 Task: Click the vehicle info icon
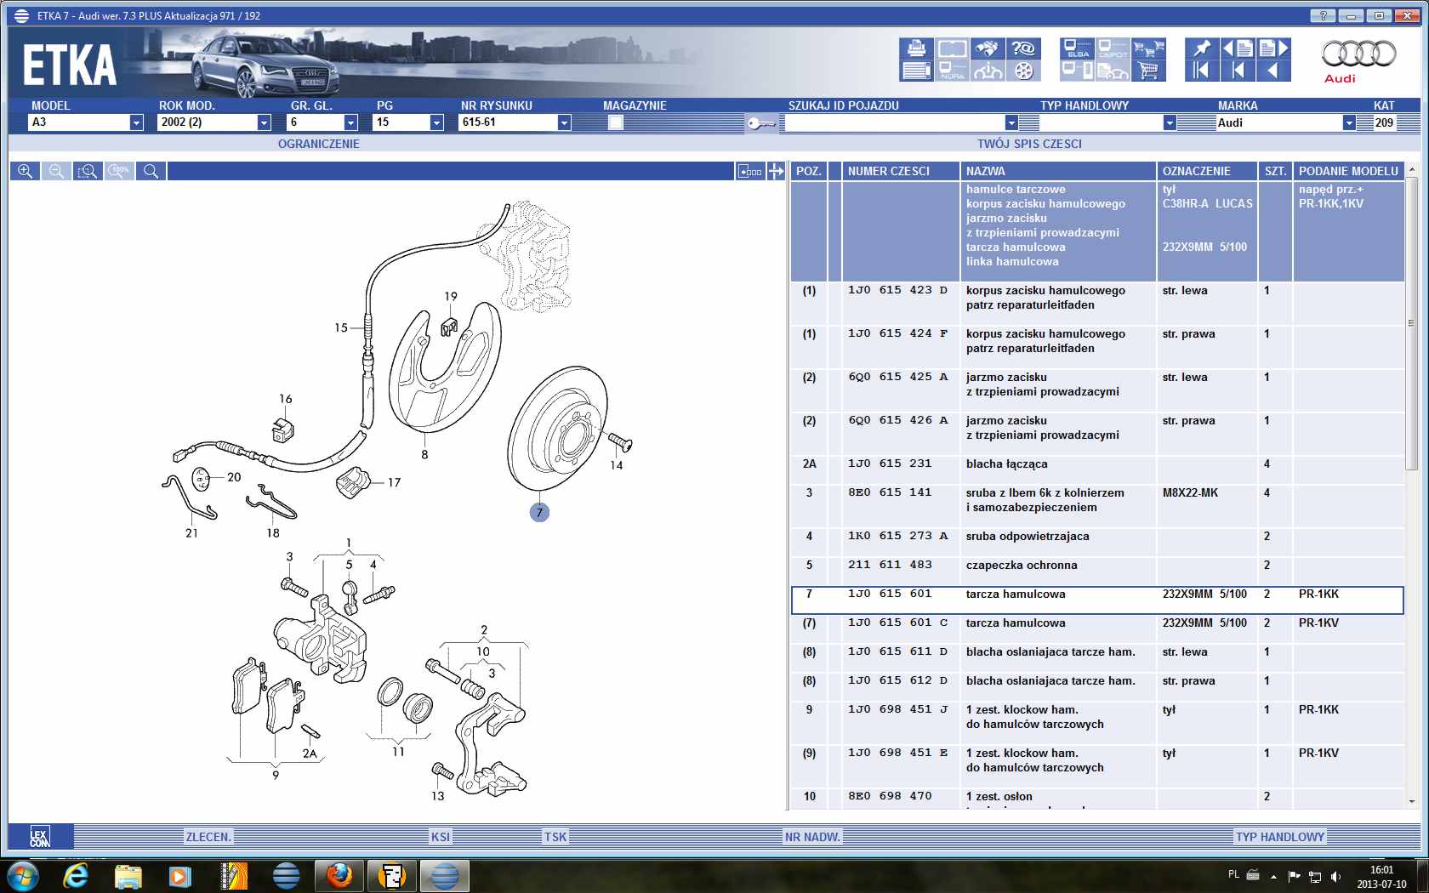pos(988,71)
